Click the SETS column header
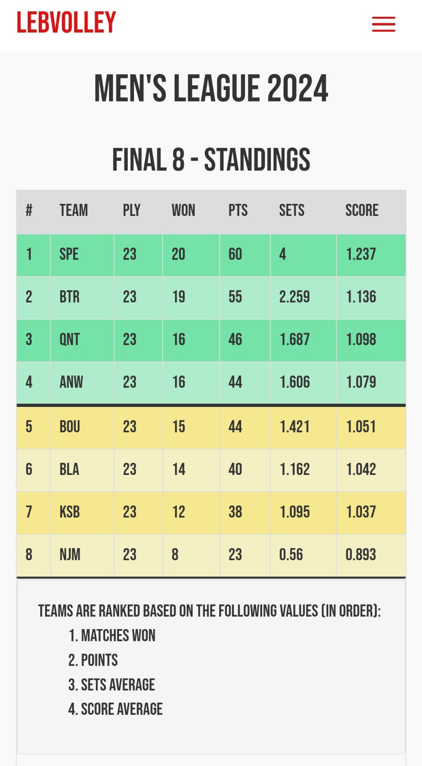422x766 pixels. [292, 211]
